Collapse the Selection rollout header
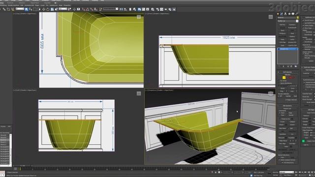This screenshot has width=315, height=177. point(287,75)
